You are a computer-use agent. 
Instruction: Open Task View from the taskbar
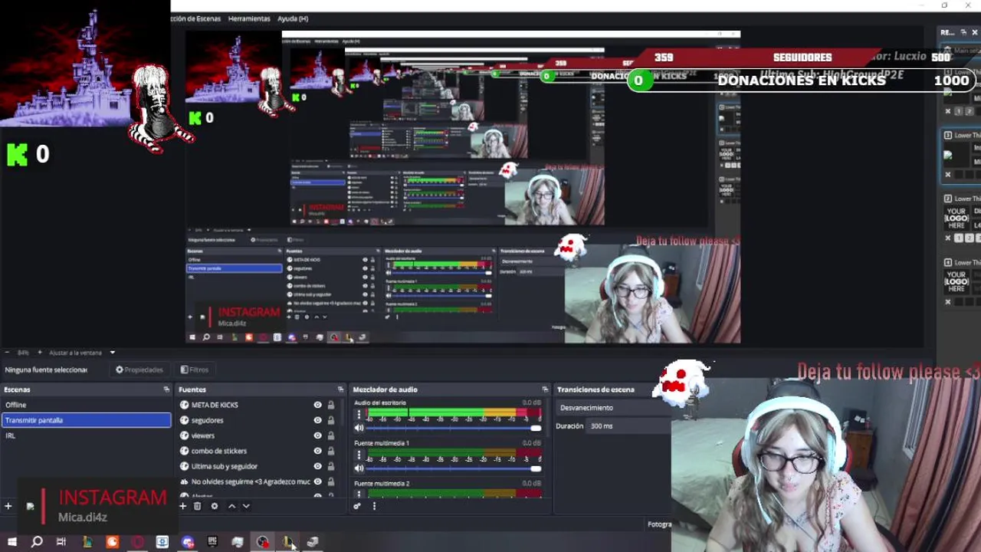point(61,542)
